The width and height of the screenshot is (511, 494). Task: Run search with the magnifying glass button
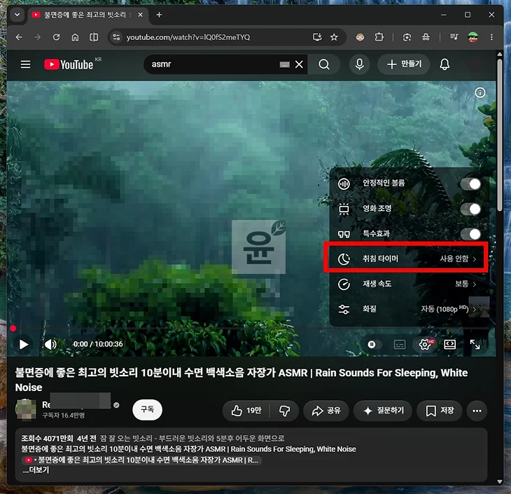pyautogui.click(x=324, y=64)
